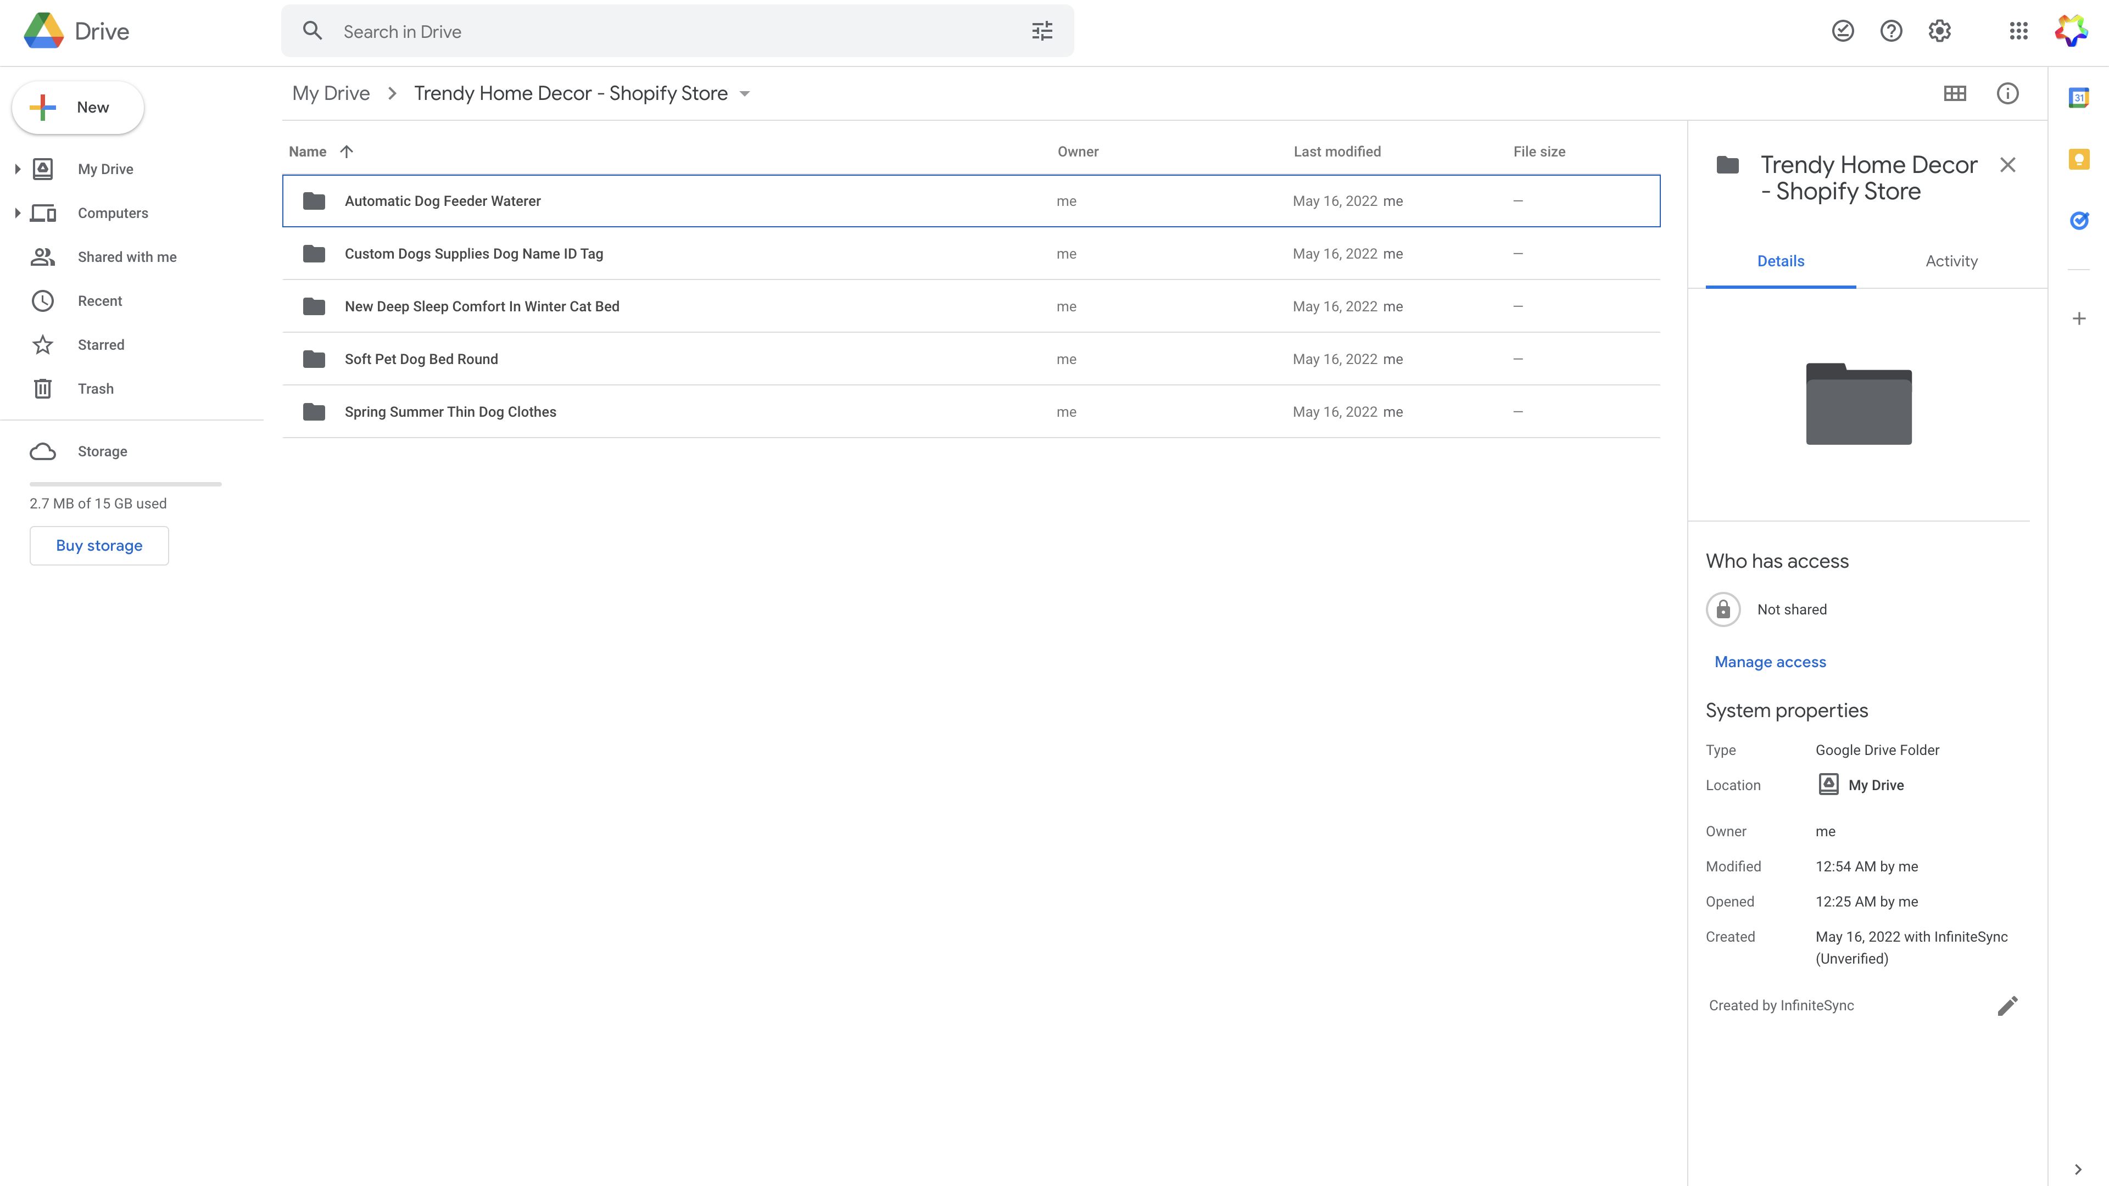The width and height of the screenshot is (2109, 1186).
Task: Switch to grid layout view
Action: tap(1954, 93)
